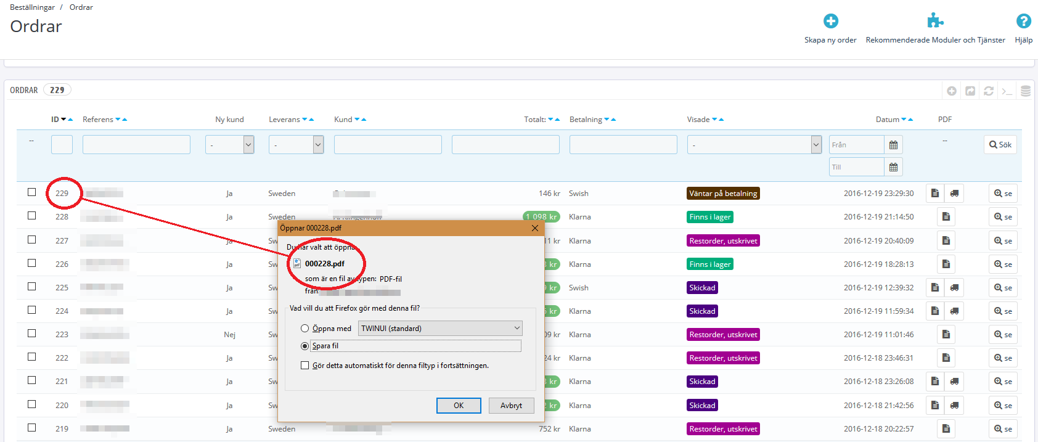Click the Kund filter input field
The width and height of the screenshot is (1038, 442).
(x=388, y=145)
